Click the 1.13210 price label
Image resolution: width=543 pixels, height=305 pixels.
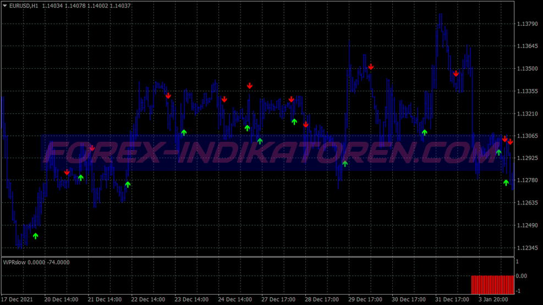point(527,114)
